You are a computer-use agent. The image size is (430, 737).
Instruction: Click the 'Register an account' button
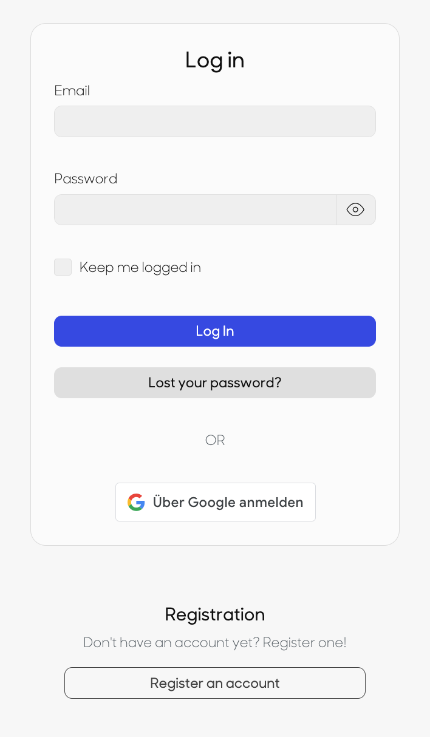[x=215, y=683]
